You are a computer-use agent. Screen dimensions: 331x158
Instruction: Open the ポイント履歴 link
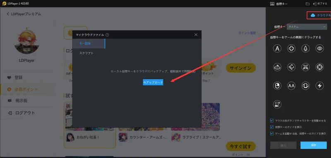click(x=247, y=33)
